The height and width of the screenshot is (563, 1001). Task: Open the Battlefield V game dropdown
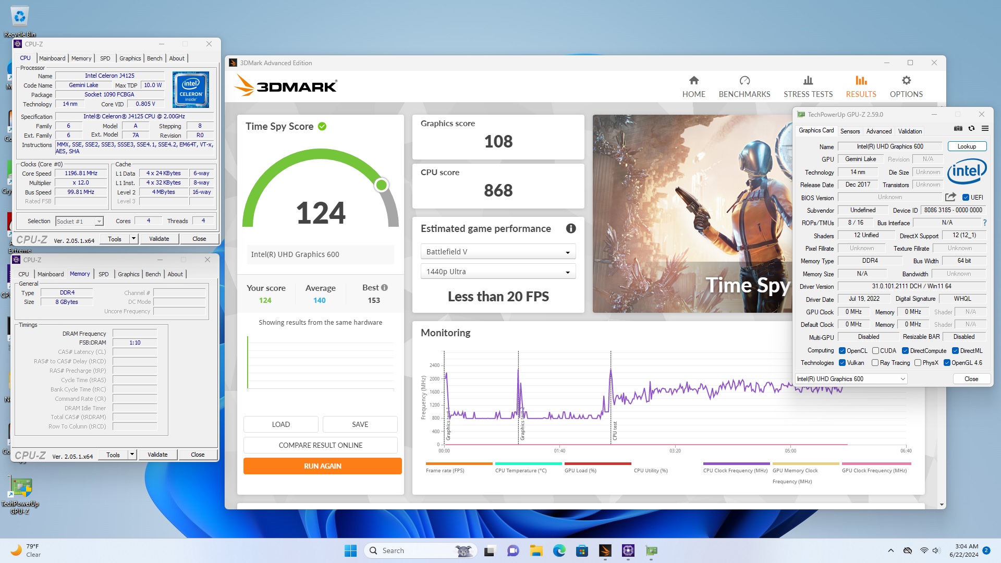click(498, 252)
